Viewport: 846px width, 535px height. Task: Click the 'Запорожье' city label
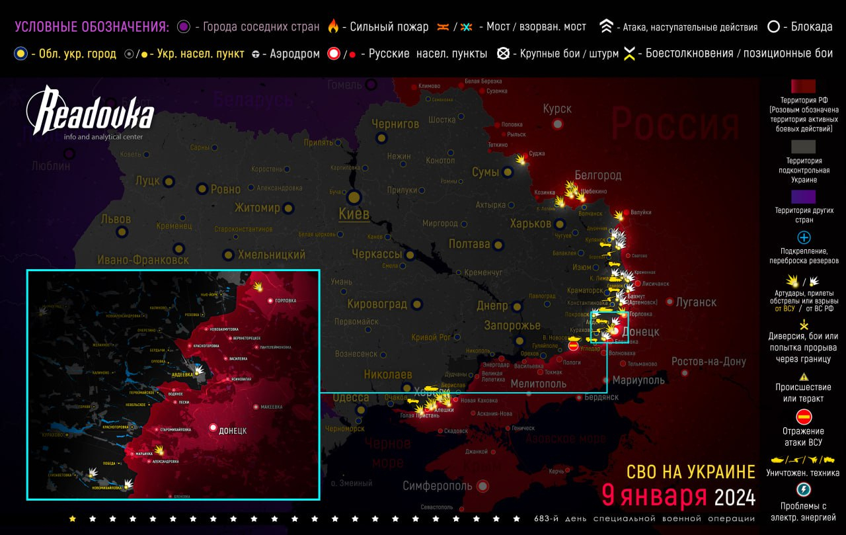click(x=512, y=325)
